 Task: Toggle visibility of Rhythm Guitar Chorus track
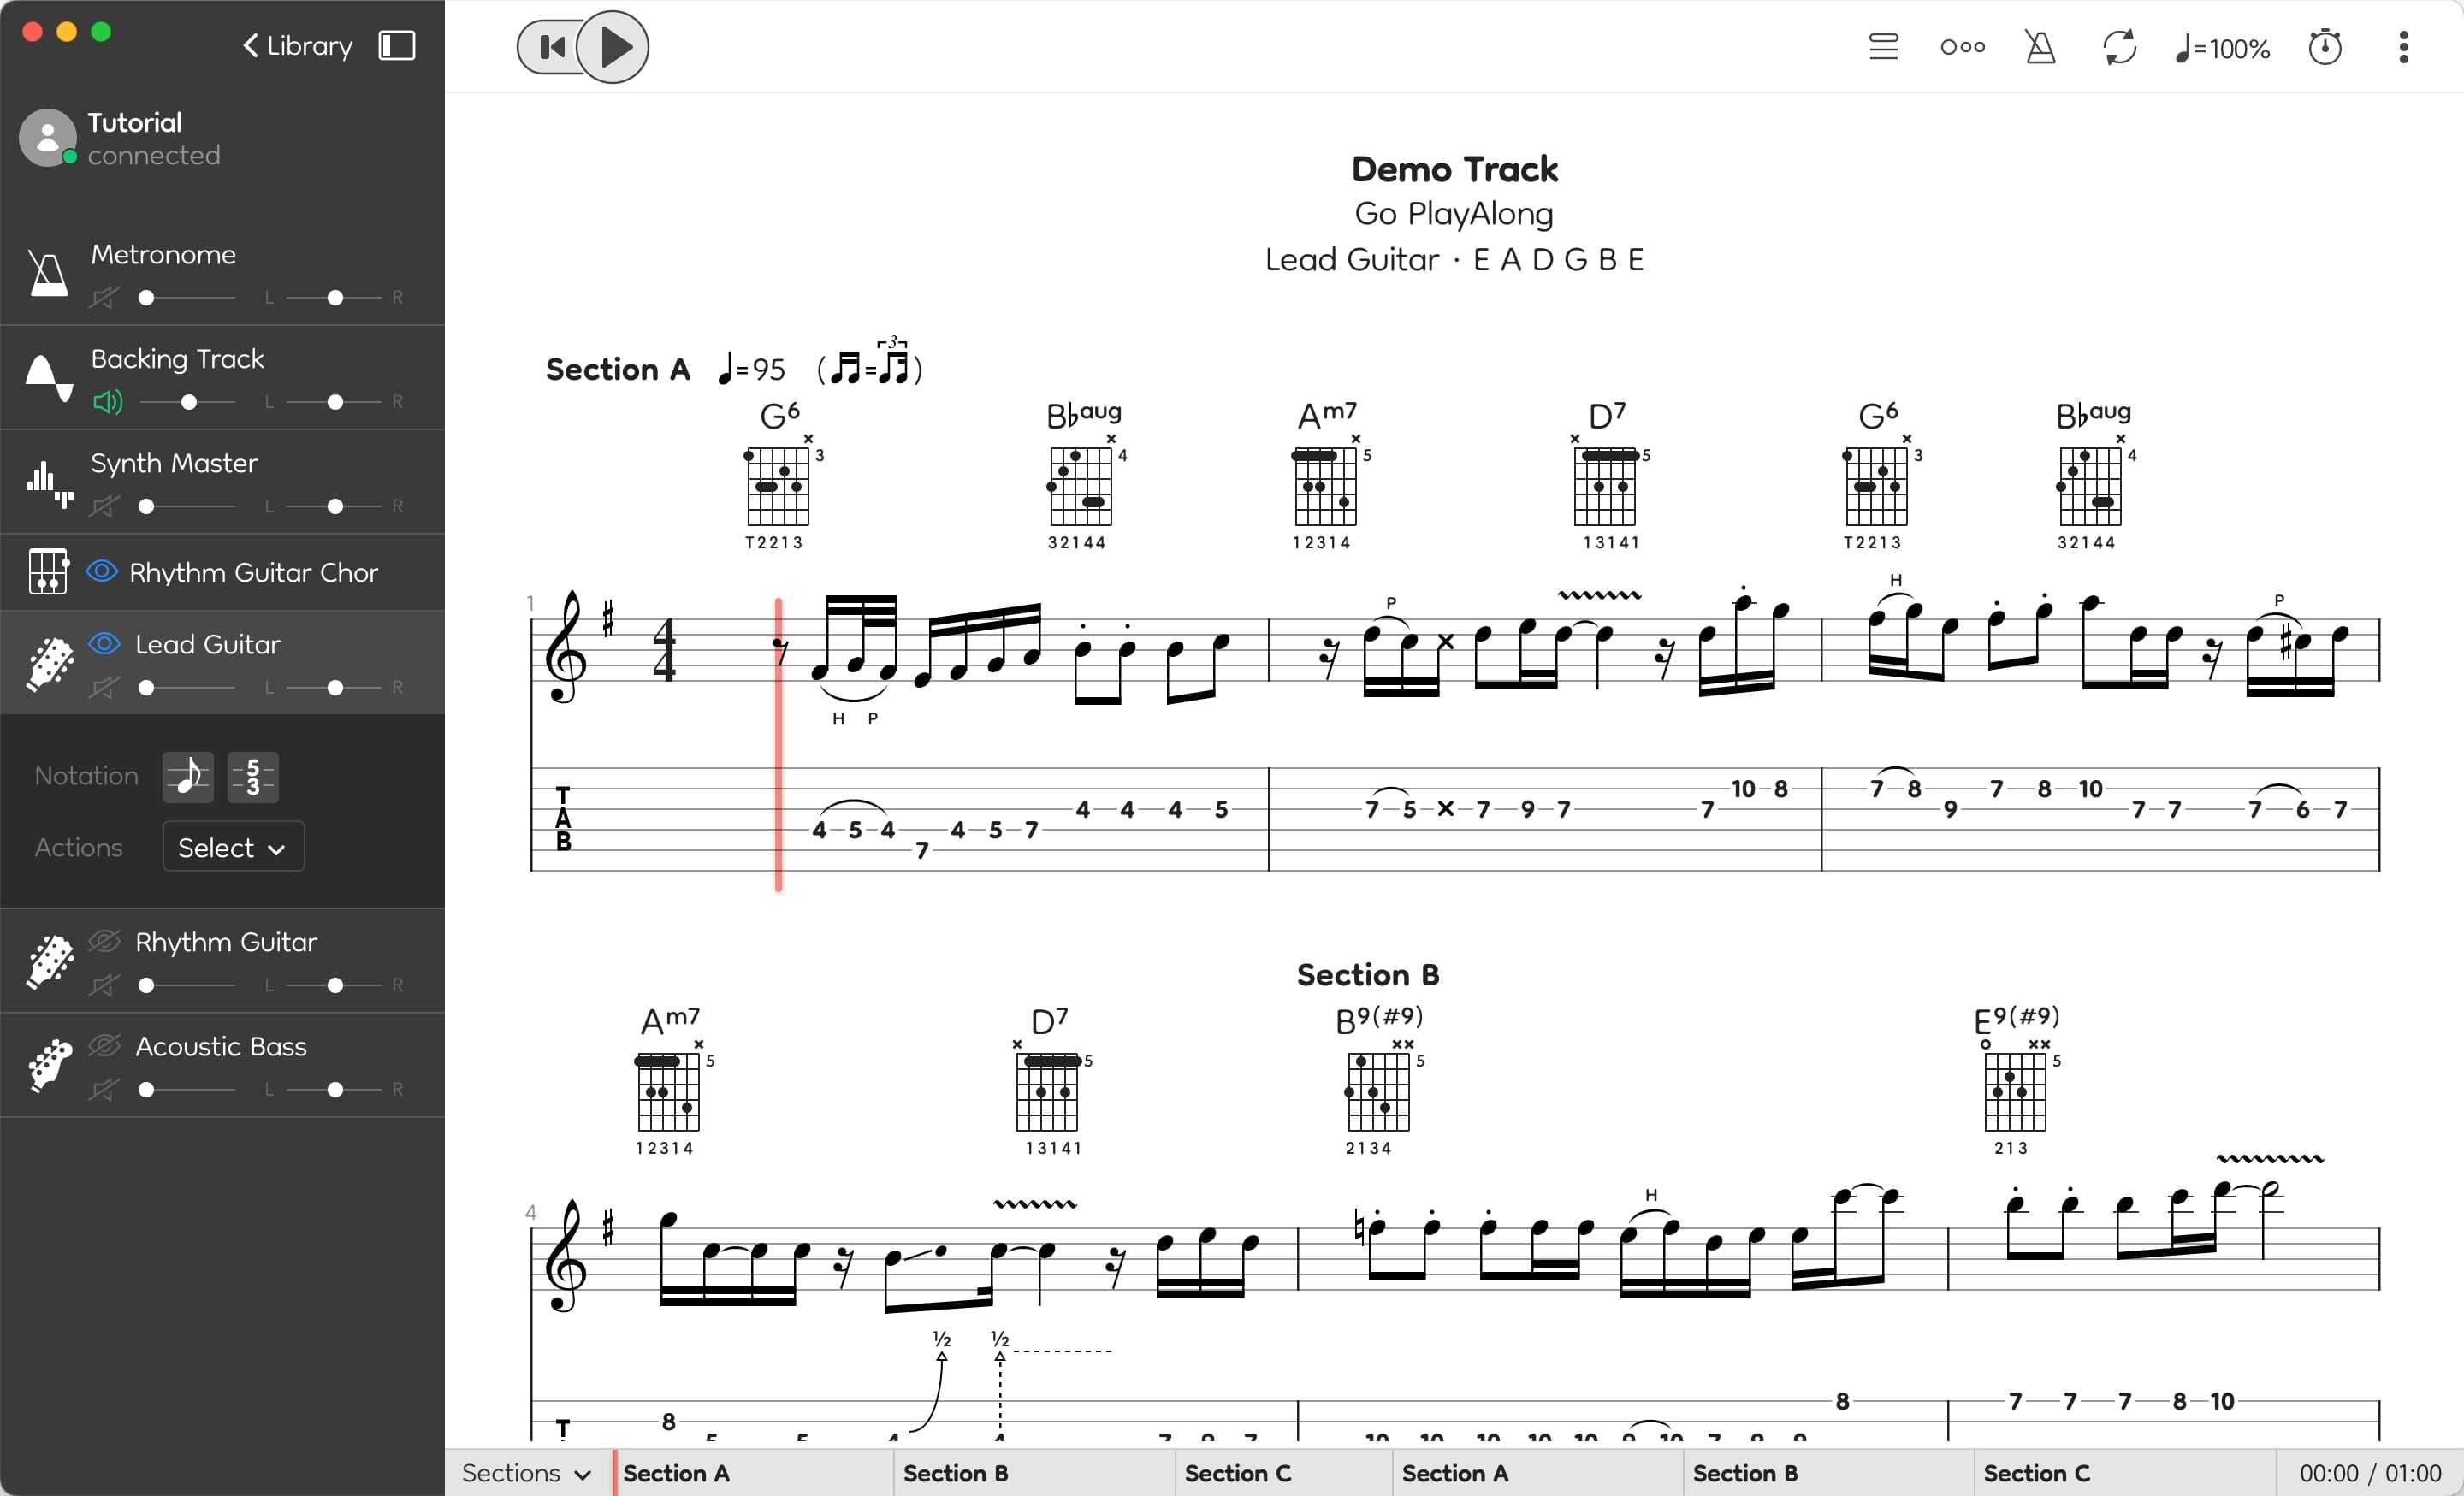(x=110, y=571)
